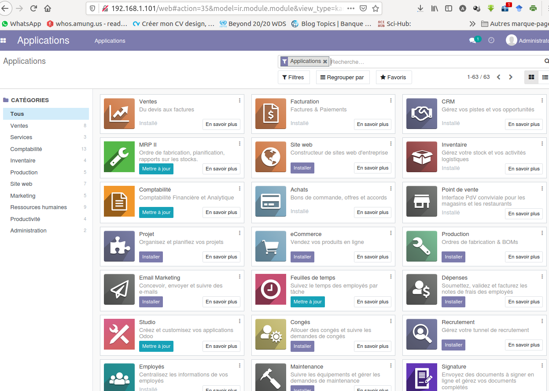
Task: Click the Production wrench icon
Action: coord(422,246)
